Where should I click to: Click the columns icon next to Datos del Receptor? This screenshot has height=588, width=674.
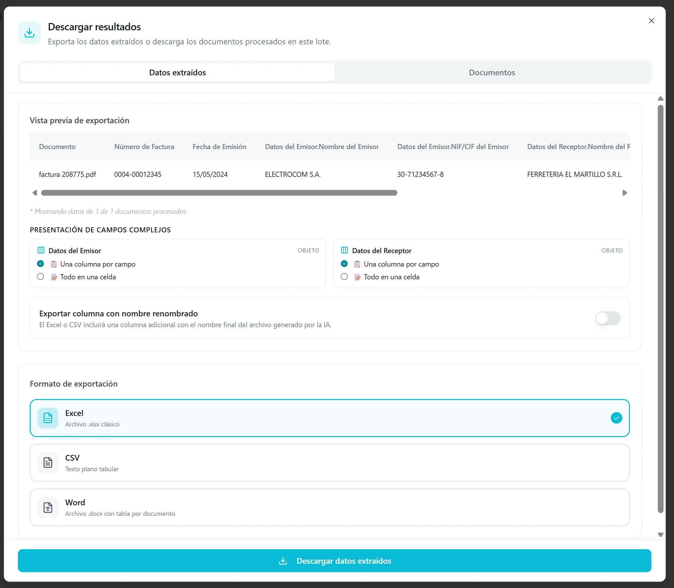coord(344,250)
